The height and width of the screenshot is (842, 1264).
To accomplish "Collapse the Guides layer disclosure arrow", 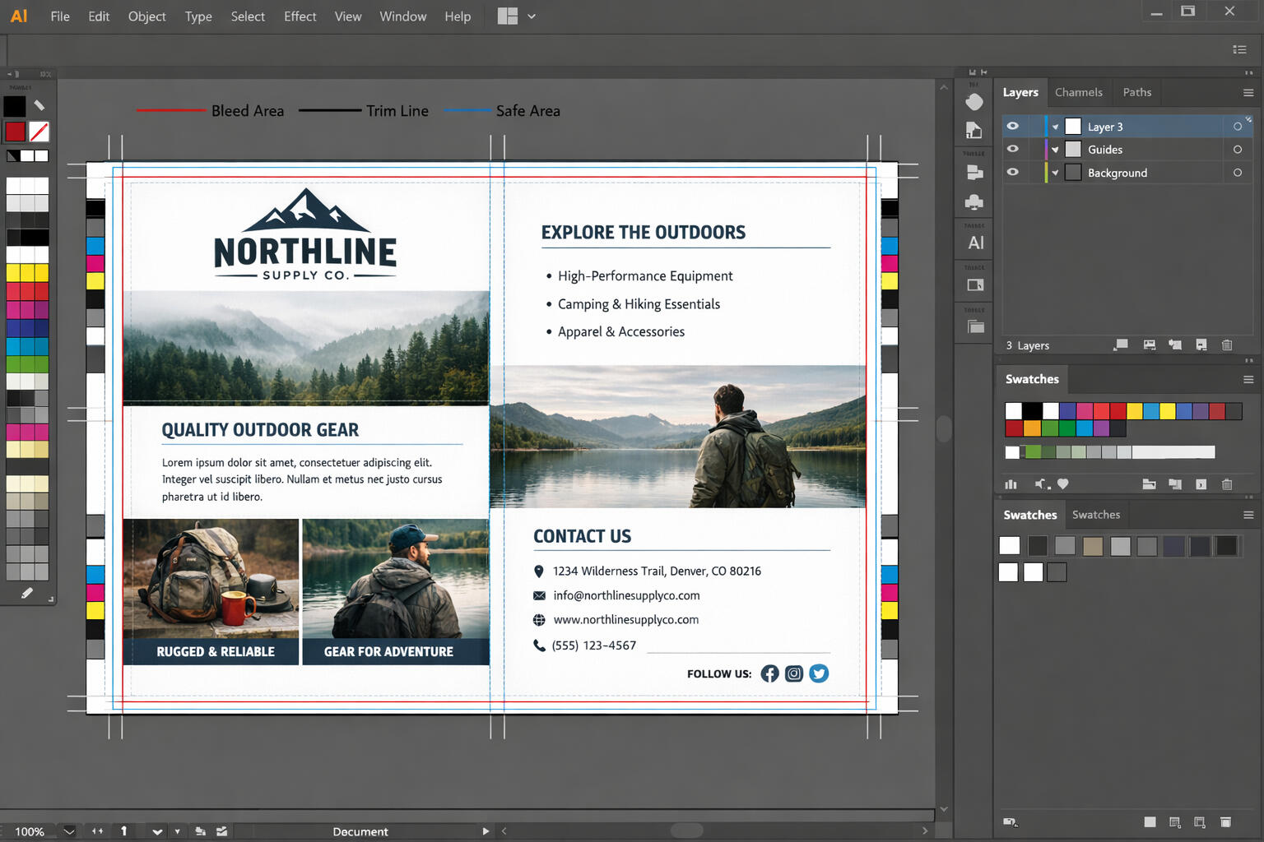I will 1055,150.
